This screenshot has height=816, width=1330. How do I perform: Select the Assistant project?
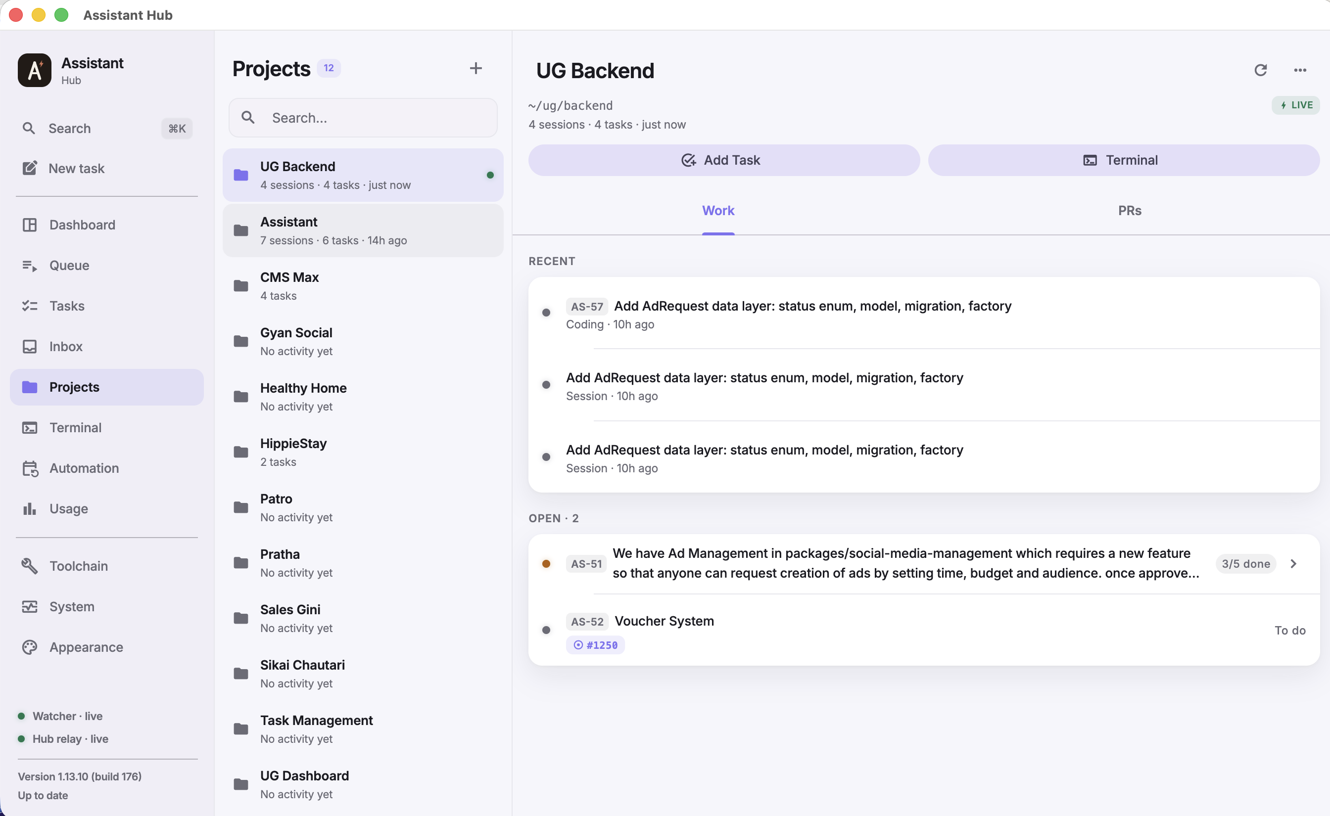[x=363, y=230]
